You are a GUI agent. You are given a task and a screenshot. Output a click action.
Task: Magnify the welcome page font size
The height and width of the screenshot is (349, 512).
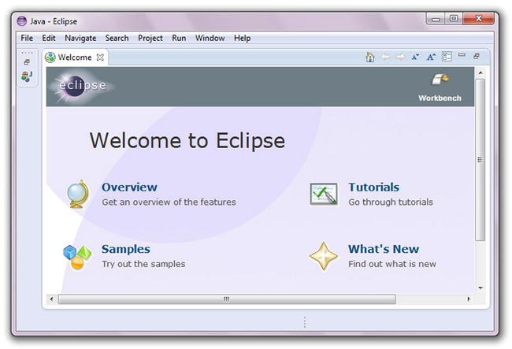tap(431, 58)
